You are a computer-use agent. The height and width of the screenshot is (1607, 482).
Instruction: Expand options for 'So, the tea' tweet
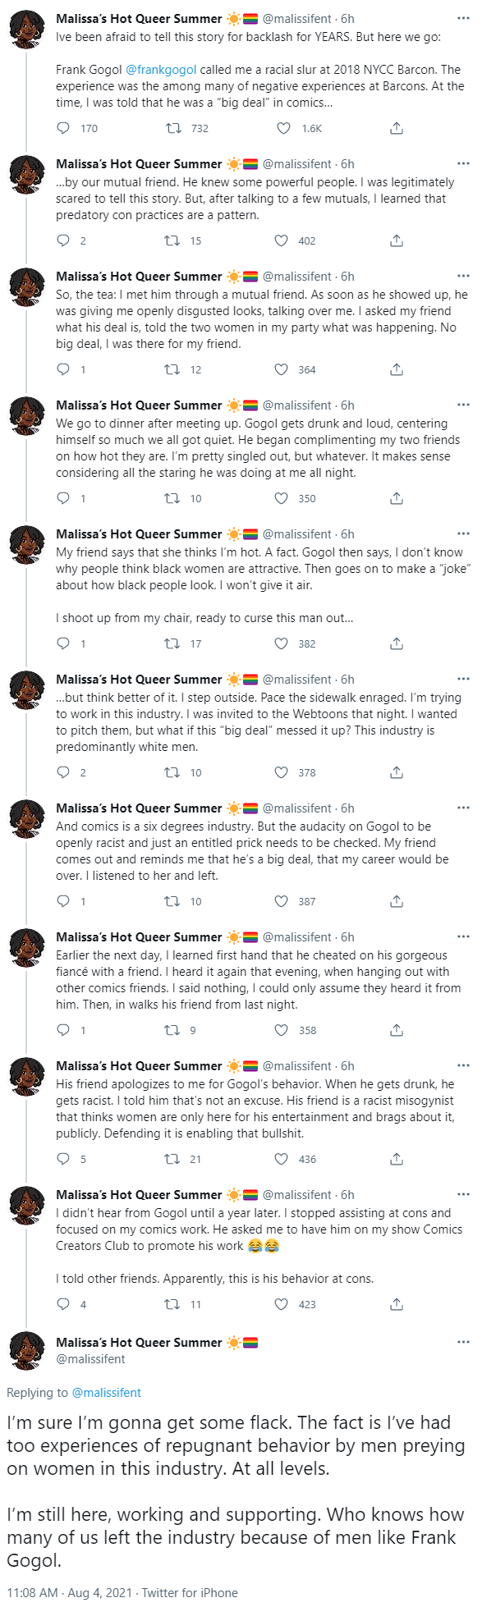(x=464, y=276)
